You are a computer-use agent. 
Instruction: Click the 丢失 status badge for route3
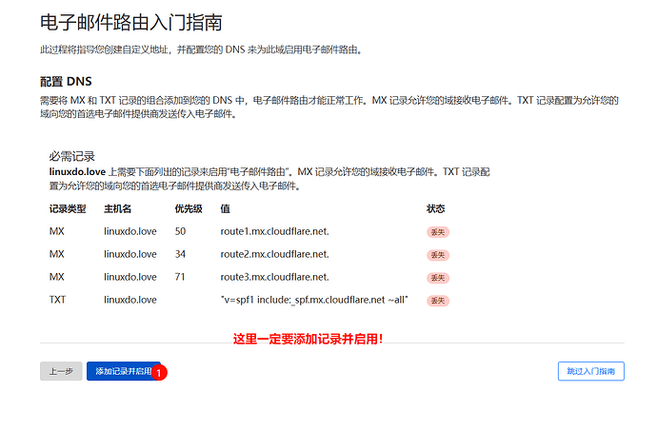(x=438, y=278)
